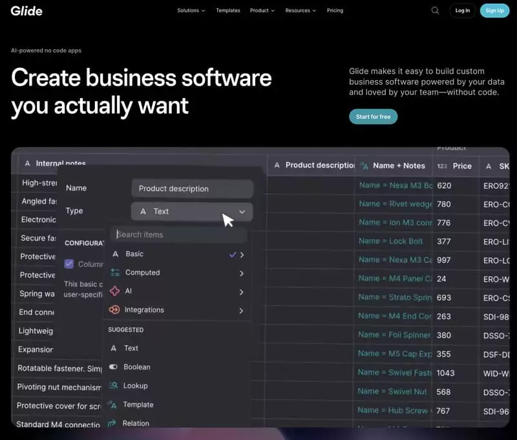
Task: Click the Relation arrow icon
Action: click(x=112, y=423)
